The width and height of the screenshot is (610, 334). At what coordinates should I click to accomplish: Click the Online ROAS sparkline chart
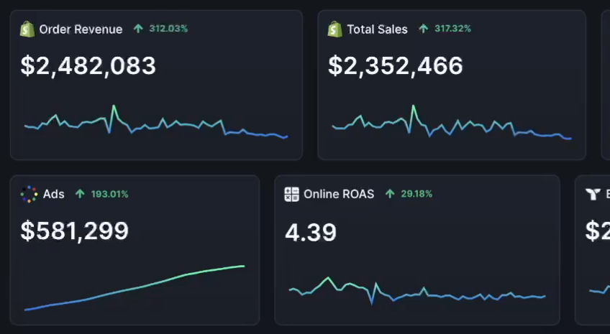pyautogui.click(x=417, y=291)
